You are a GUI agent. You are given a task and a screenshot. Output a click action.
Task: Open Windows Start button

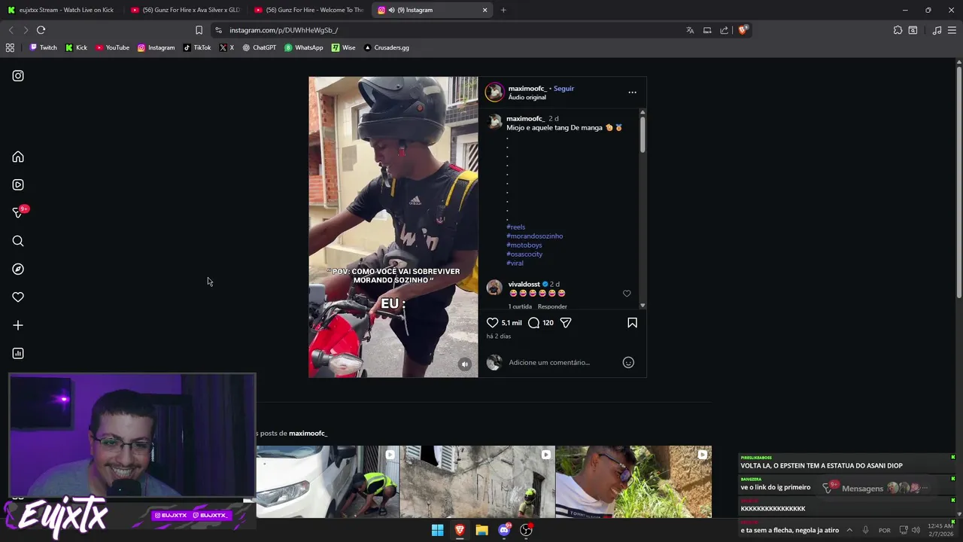[437, 530]
